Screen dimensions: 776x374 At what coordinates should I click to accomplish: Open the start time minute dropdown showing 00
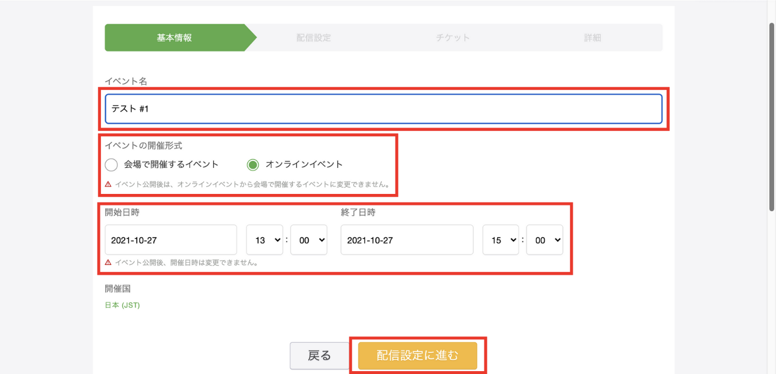[x=309, y=240]
